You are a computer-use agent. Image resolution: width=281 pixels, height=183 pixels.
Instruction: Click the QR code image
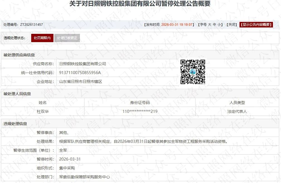[193, 72]
